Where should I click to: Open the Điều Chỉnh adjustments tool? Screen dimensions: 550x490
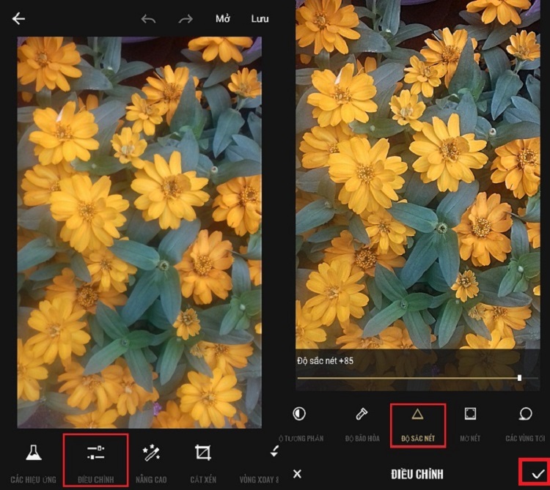coord(95,461)
